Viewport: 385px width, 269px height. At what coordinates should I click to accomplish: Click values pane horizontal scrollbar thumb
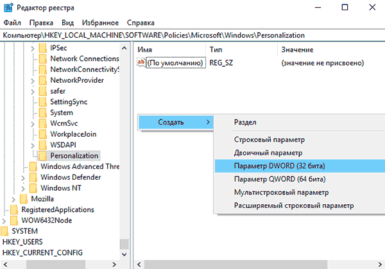pyautogui.click(x=235, y=265)
